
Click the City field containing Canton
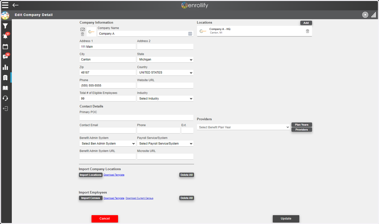(108, 59)
